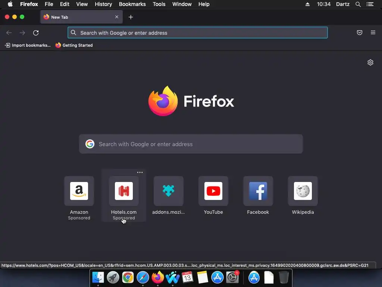Click the Firefox icon in the Dock
382x287 pixels.
click(158, 278)
